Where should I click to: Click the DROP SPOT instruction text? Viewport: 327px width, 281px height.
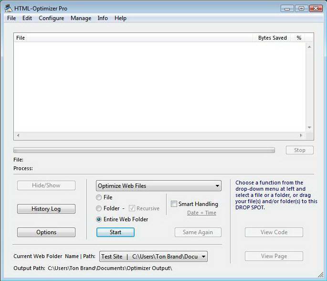tap(276, 195)
